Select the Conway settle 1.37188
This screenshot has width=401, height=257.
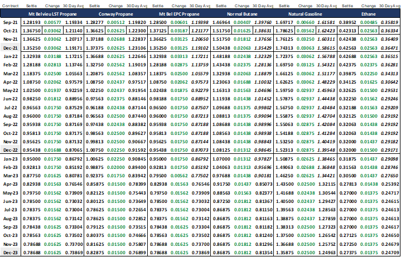[95, 40]
